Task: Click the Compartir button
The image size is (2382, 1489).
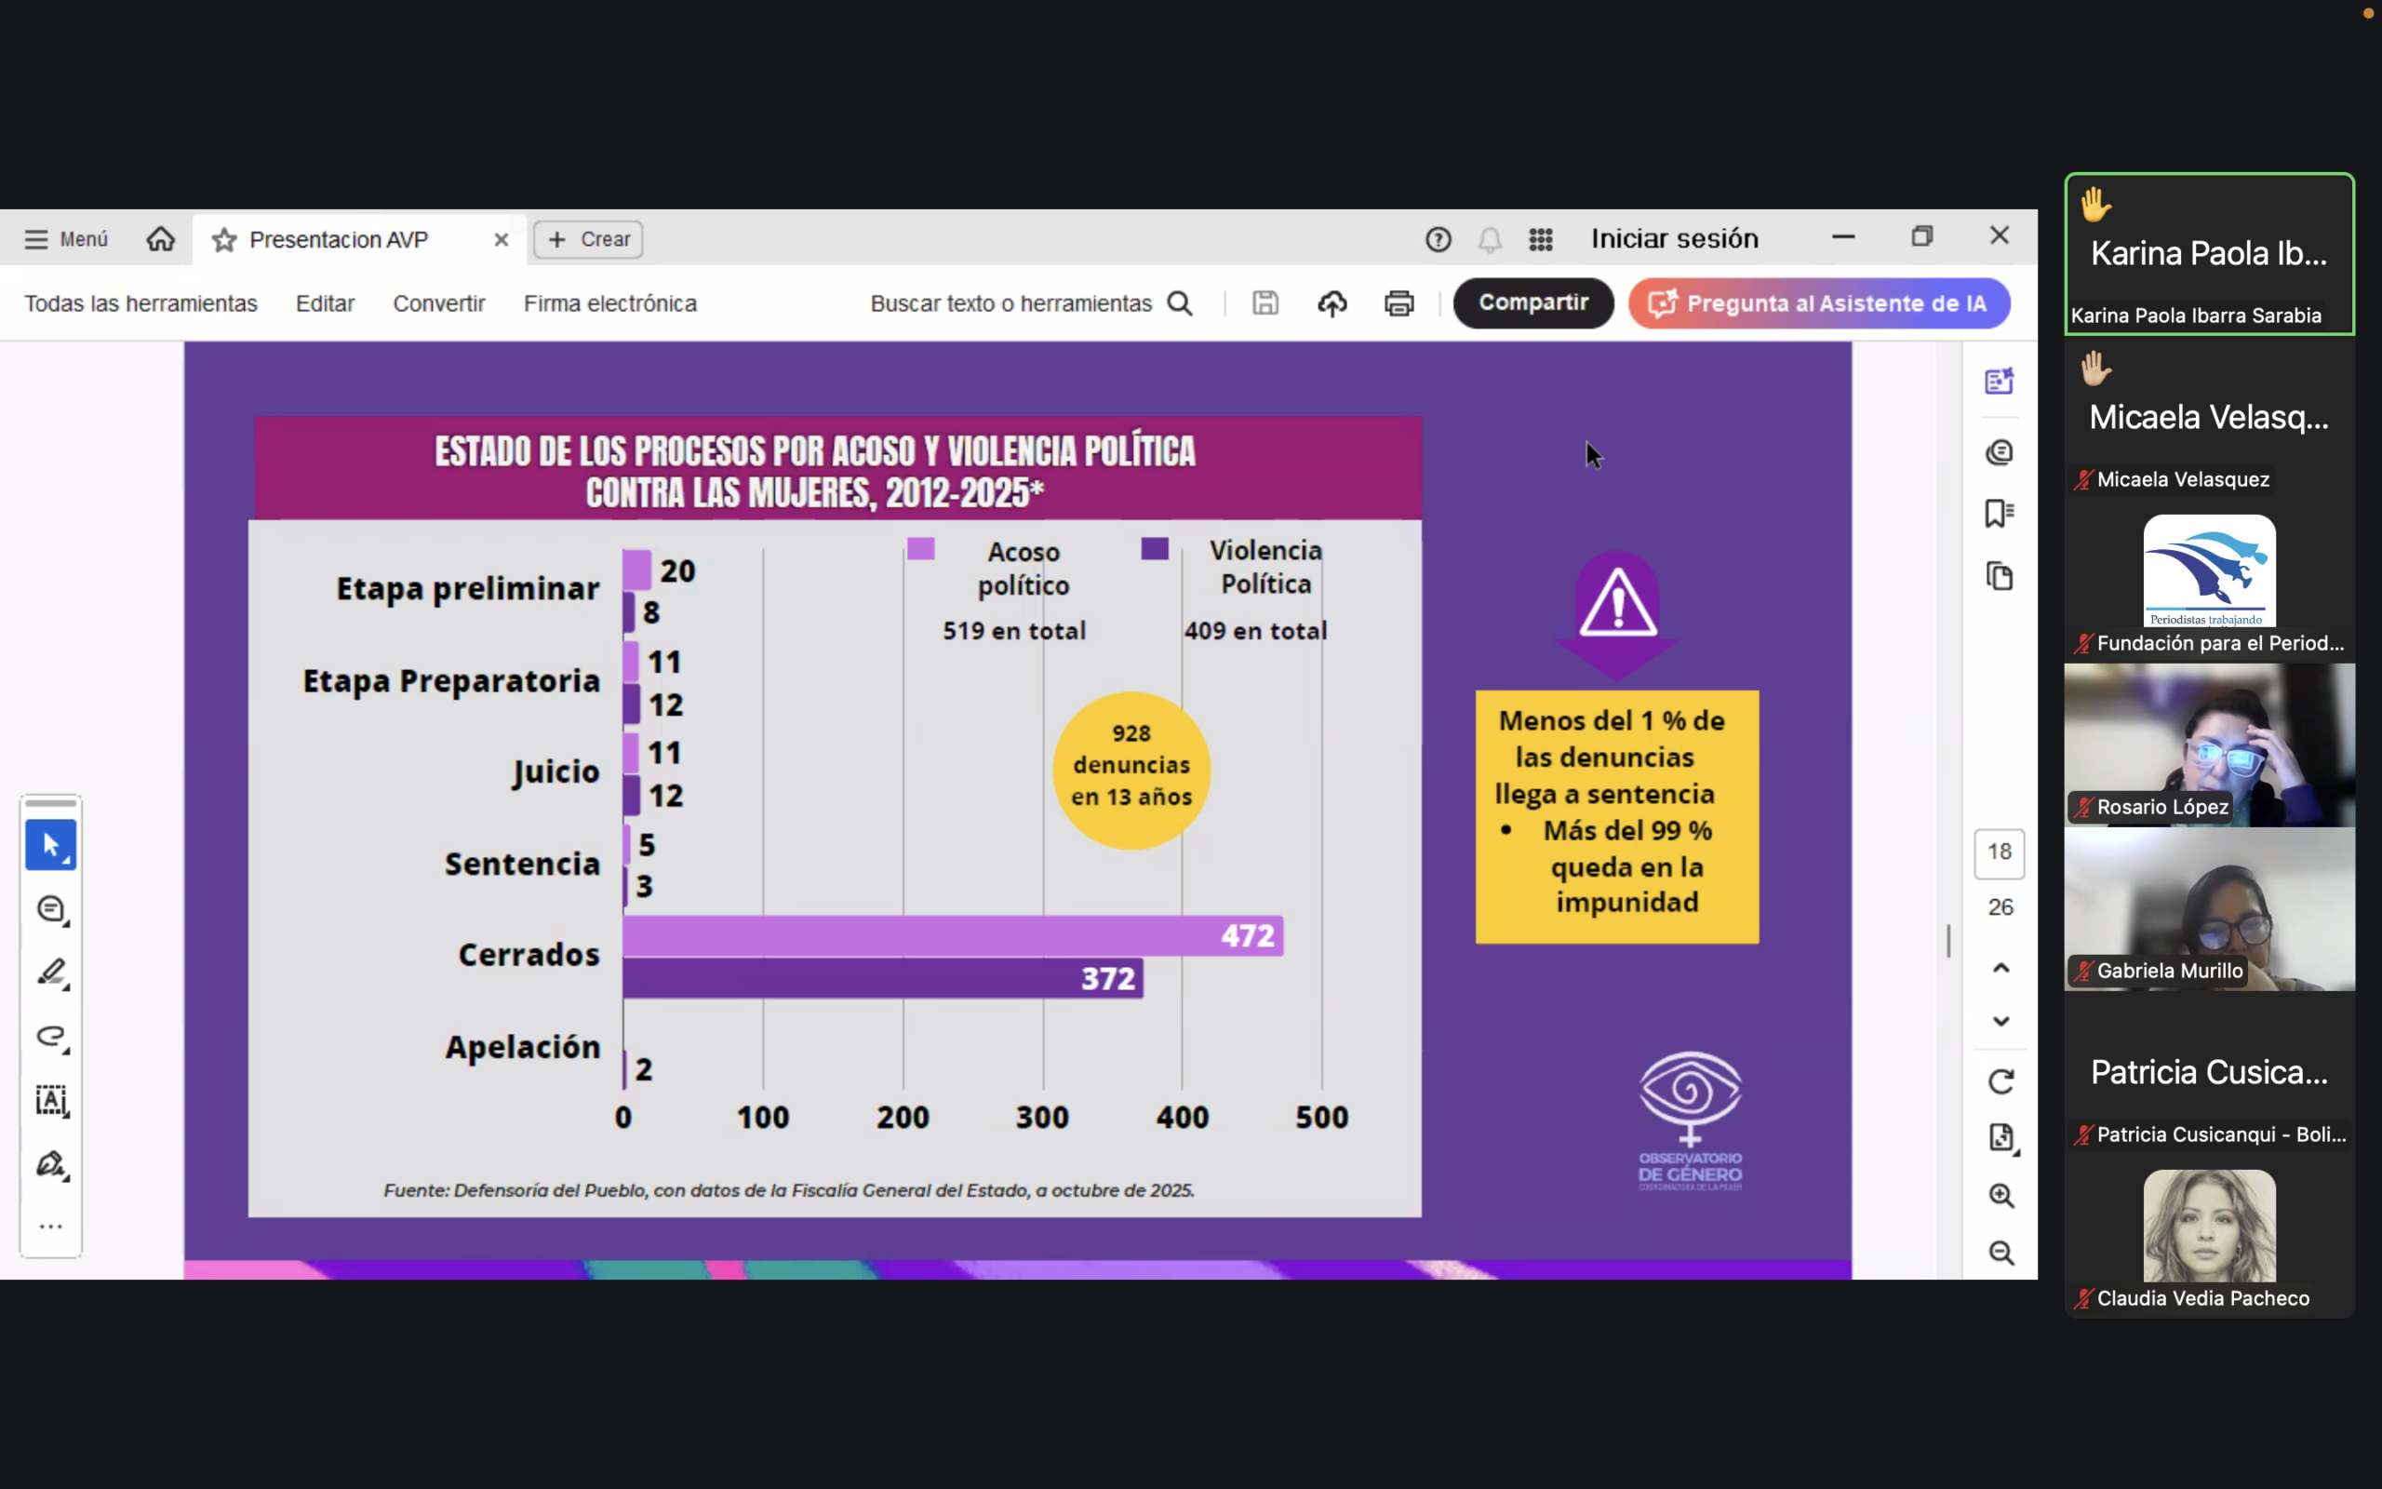Action: click(1532, 303)
